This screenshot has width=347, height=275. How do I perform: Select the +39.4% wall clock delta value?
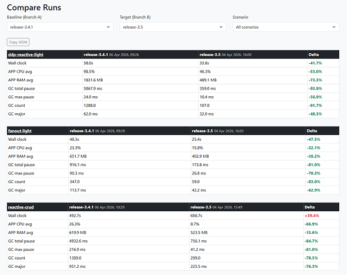311,216
